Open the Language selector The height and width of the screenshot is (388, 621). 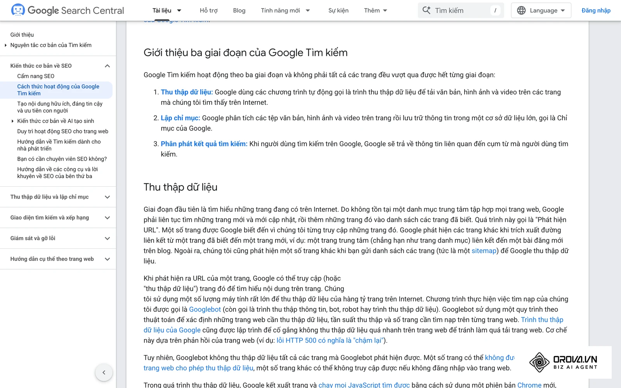pyautogui.click(x=541, y=10)
